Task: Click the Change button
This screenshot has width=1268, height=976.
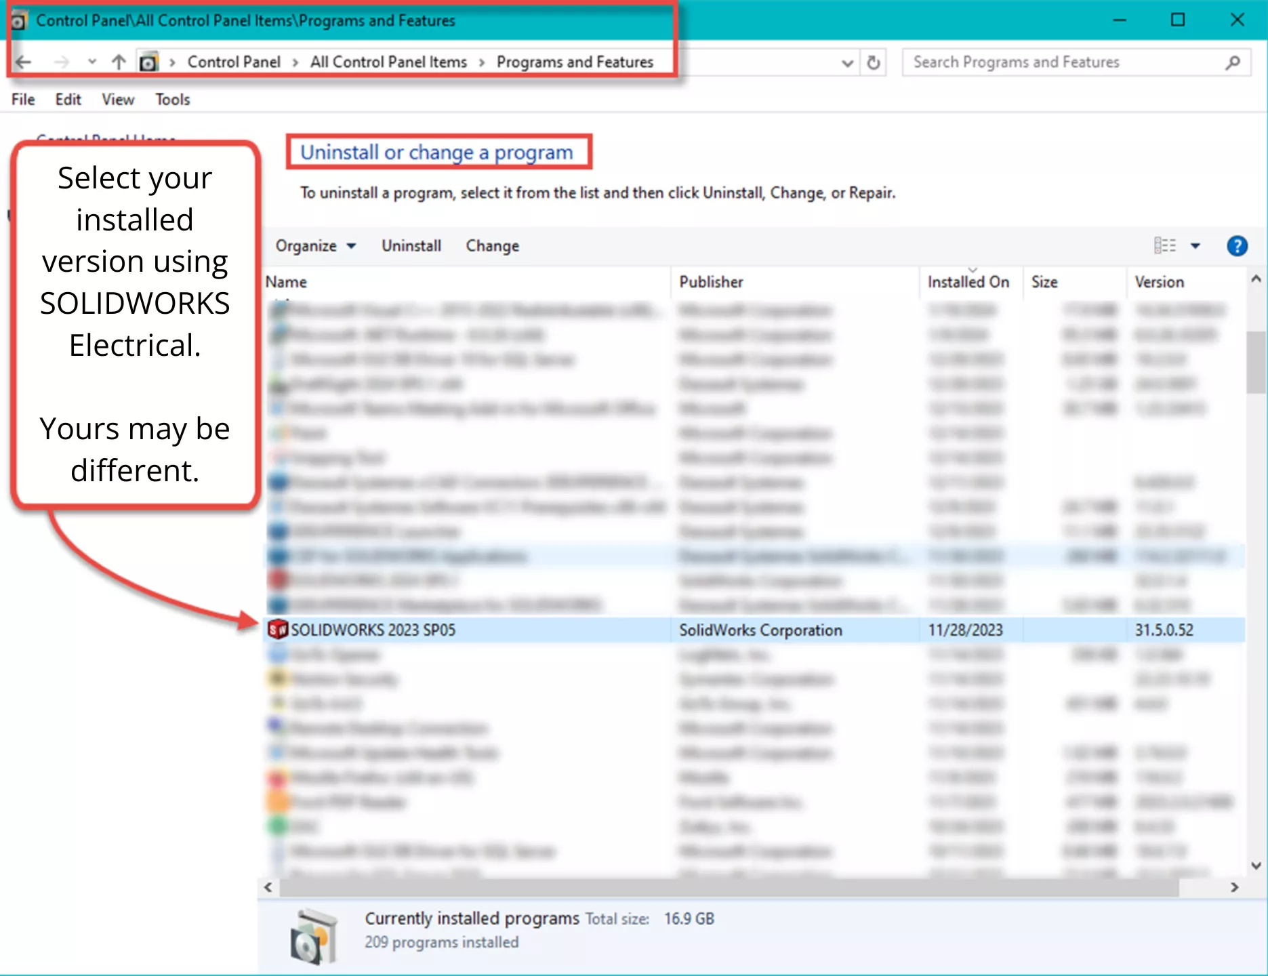Action: tap(493, 246)
